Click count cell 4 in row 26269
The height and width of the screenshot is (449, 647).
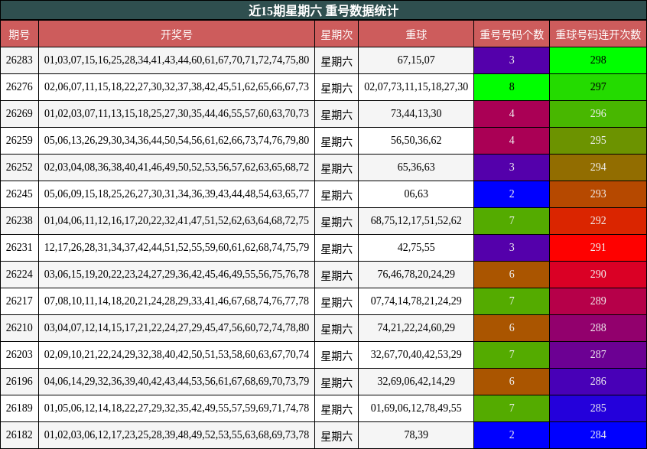pyautogui.click(x=512, y=114)
